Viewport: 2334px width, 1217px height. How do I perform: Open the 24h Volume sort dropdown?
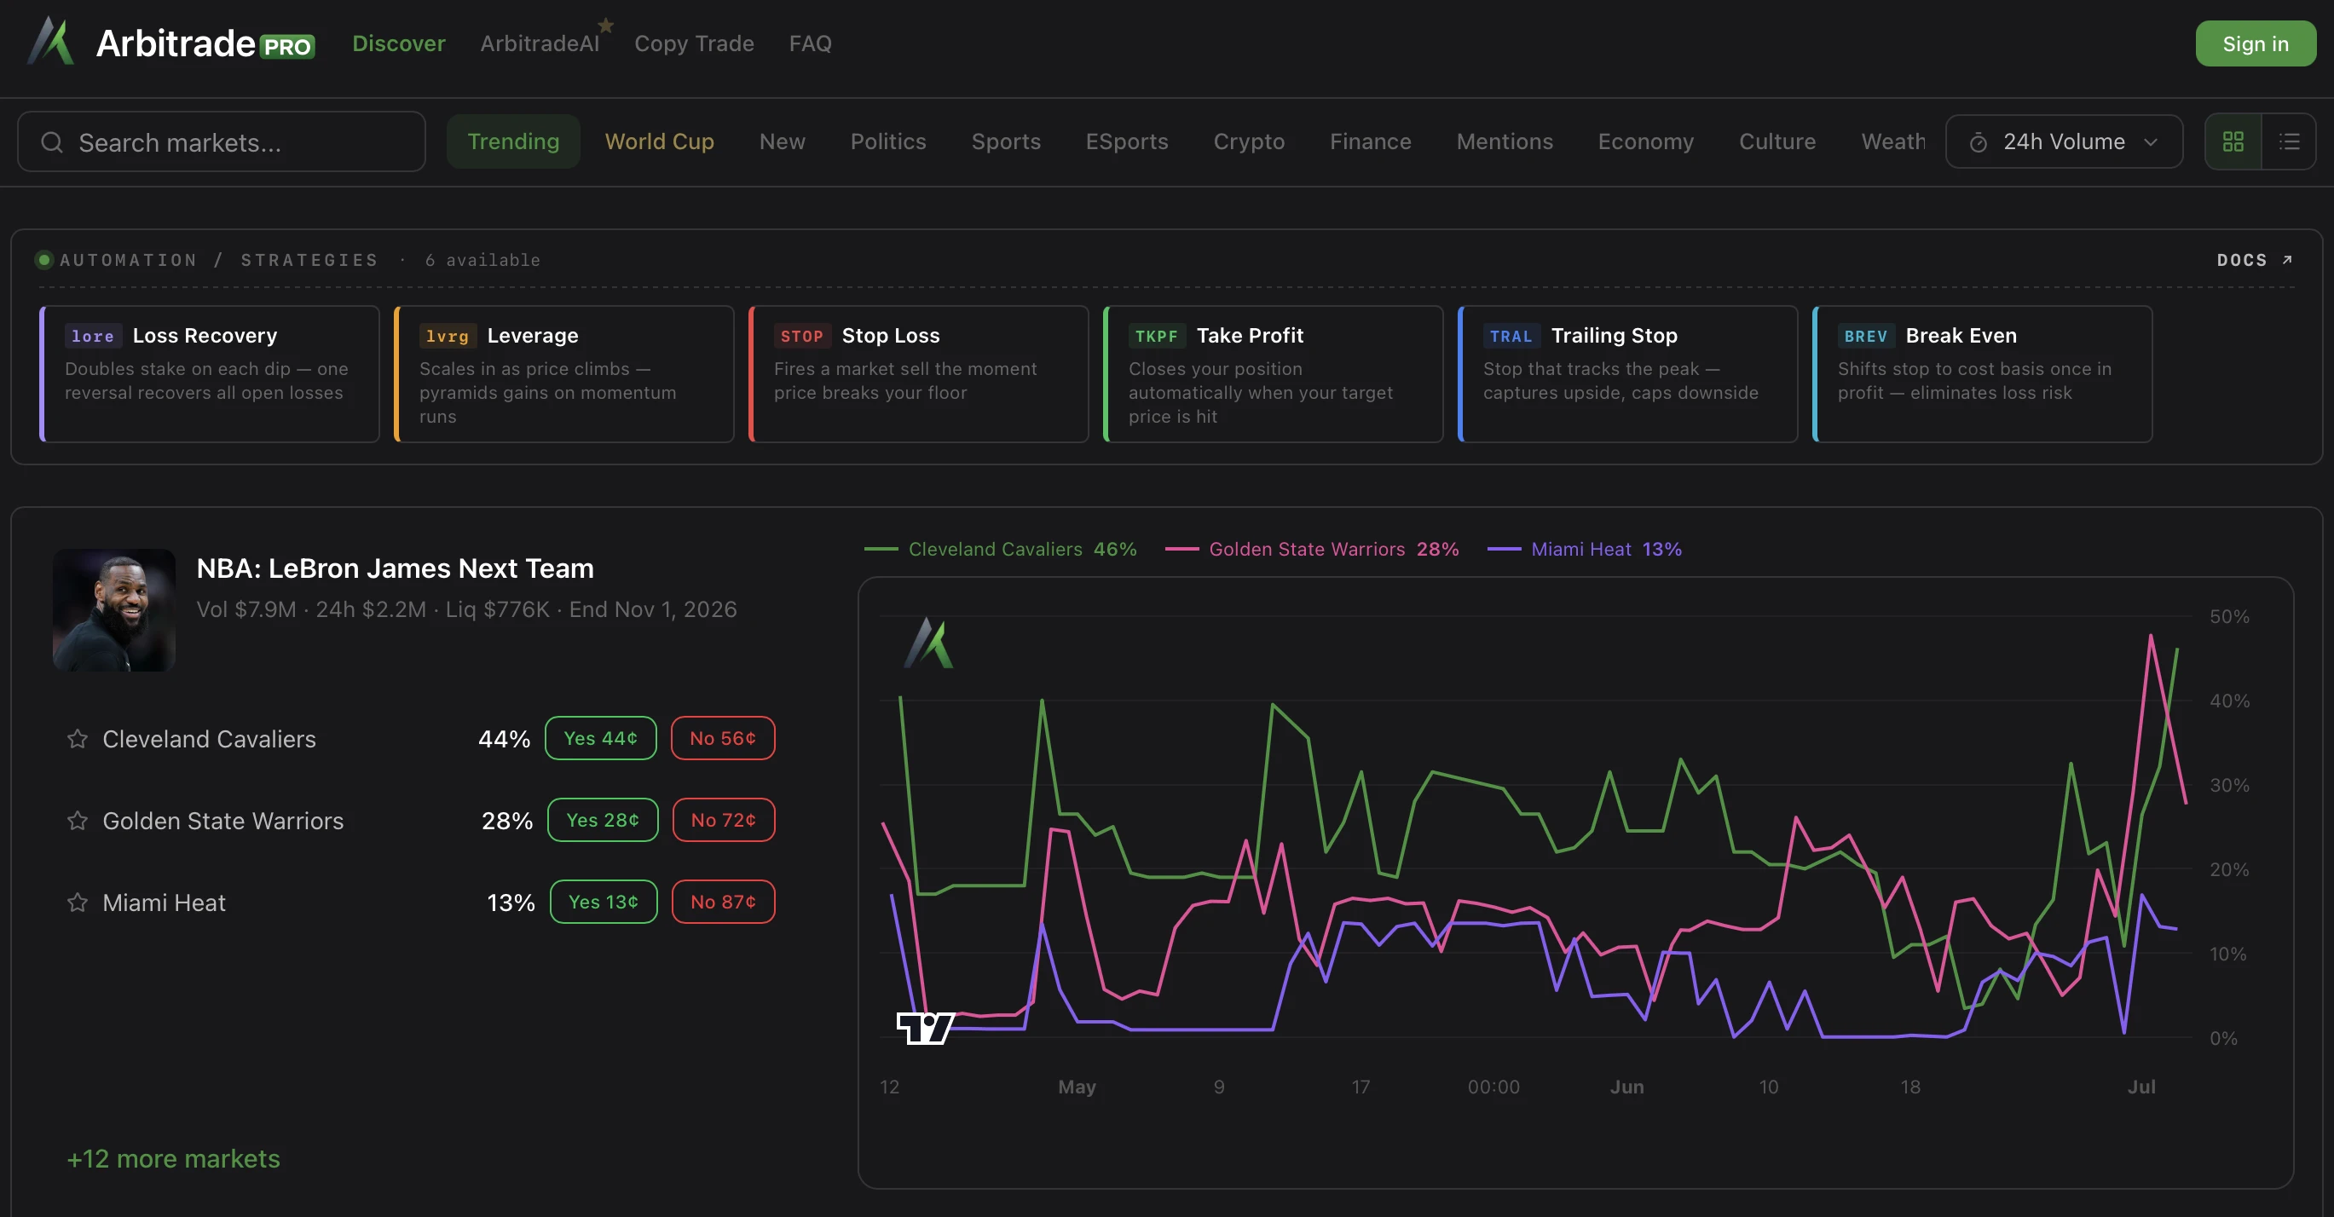2063,141
